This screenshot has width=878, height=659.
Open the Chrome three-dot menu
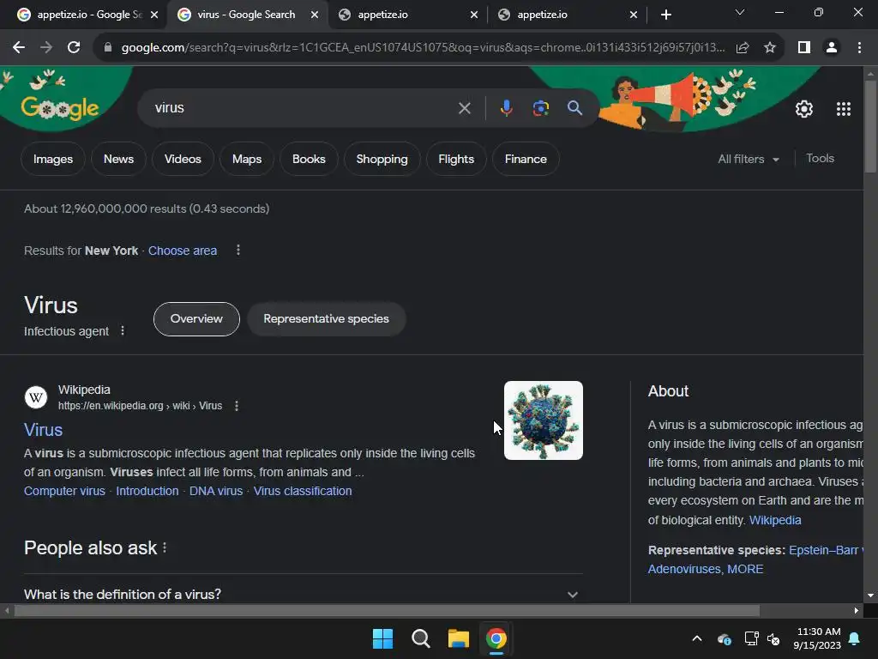tap(859, 48)
